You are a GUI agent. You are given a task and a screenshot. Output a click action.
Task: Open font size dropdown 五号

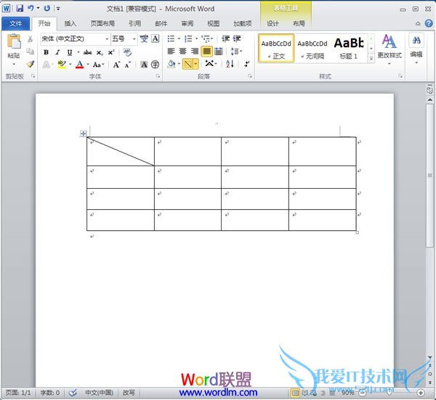coord(134,39)
